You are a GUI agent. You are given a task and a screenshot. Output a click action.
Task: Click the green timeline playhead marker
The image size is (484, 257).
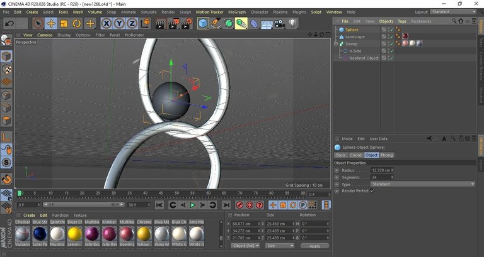[x=19, y=194]
